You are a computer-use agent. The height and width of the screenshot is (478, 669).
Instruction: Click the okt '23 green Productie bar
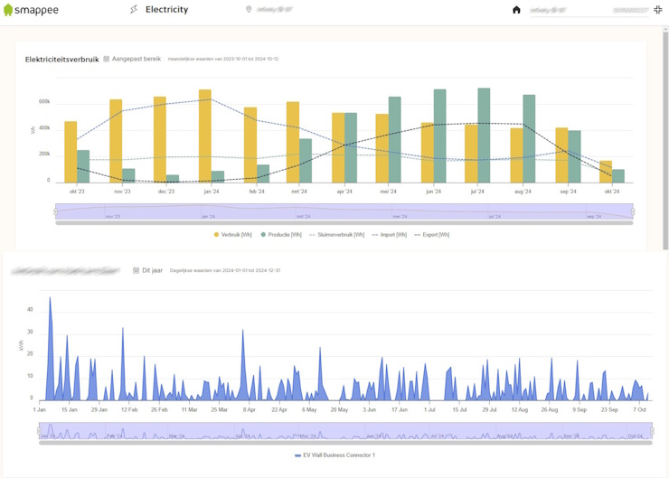click(x=83, y=167)
